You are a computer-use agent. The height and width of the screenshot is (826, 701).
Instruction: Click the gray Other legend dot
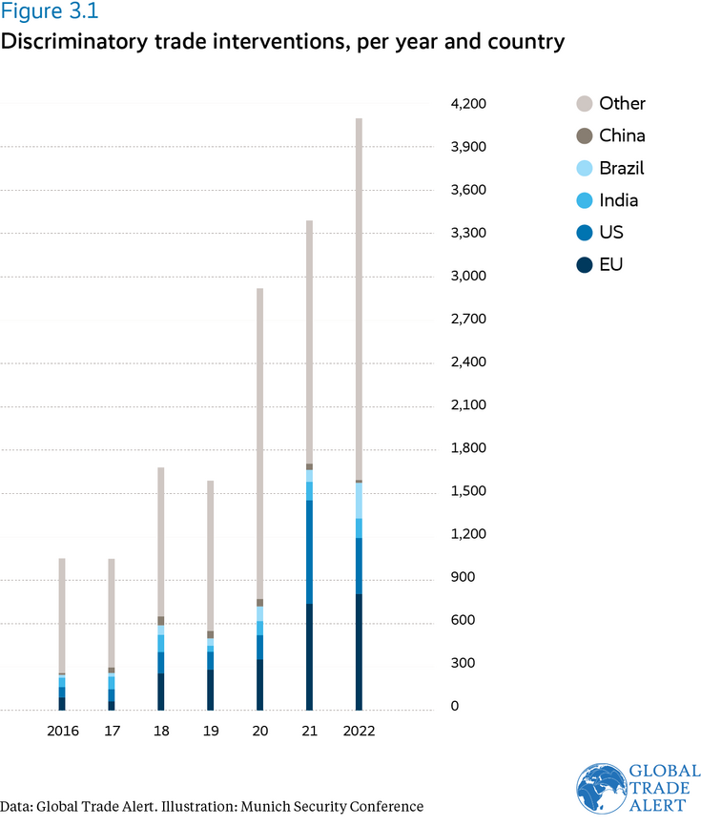[x=583, y=103]
